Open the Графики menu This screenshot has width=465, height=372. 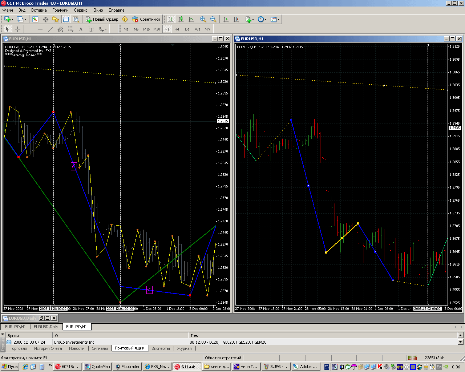[60, 10]
